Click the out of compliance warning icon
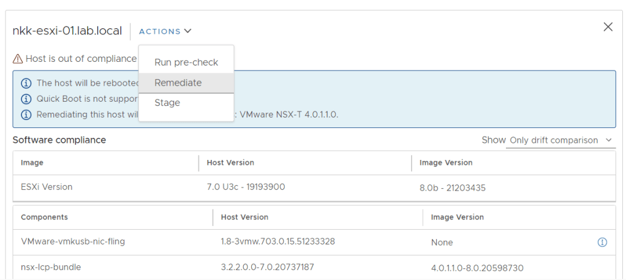This screenshot has width=626, height=280. (18, 59)
